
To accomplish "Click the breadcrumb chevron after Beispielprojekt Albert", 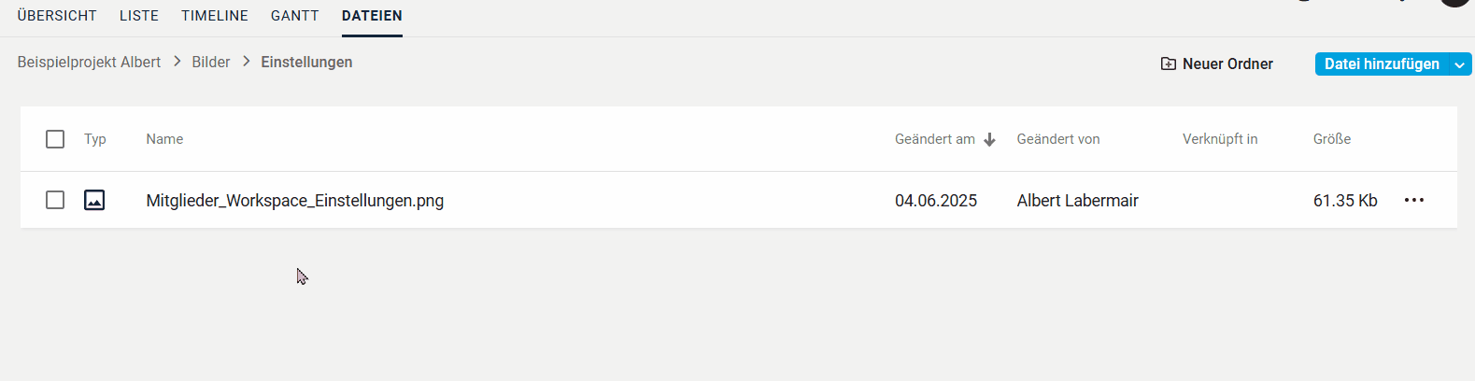I will tap(177, 62).
